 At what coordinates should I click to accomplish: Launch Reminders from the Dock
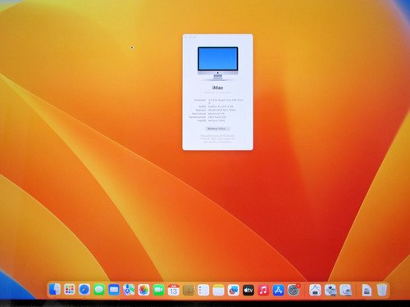coord(203,290)
